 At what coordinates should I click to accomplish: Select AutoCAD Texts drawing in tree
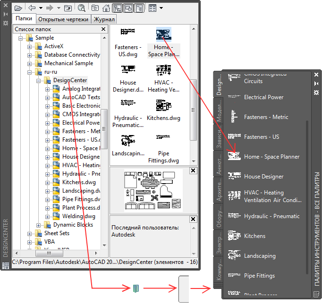tap(81, 97)
